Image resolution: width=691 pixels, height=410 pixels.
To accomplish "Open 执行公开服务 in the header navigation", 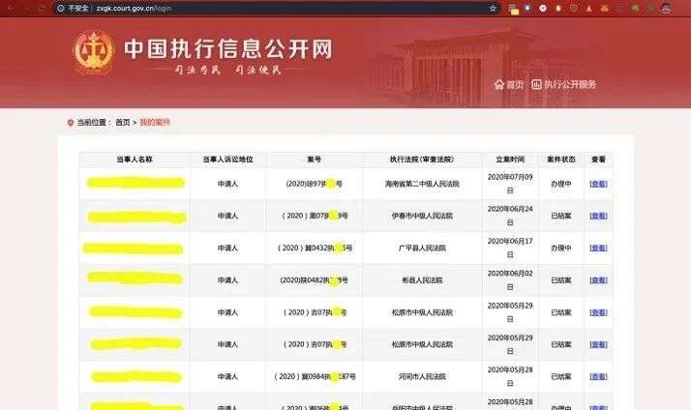I will coord(563,84).
